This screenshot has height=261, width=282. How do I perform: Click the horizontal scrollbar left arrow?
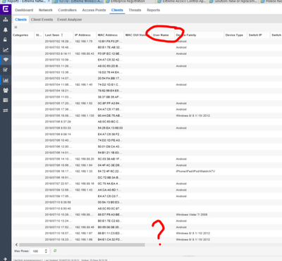click(x=16, y=245)
